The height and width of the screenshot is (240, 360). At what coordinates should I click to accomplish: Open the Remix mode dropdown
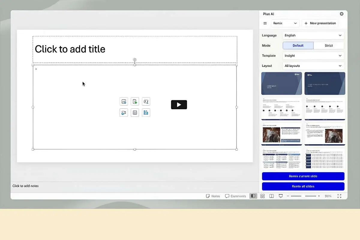tap(285, 23)
